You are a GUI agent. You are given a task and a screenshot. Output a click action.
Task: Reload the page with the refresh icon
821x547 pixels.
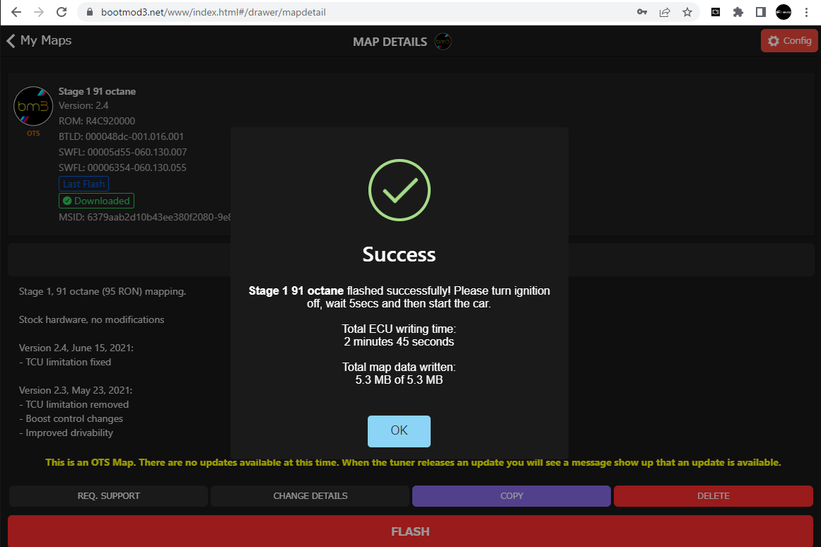pos(62,12)
